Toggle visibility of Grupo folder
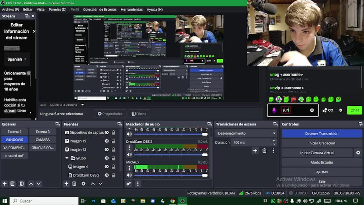Screen dimensions: 364x205 107,158
